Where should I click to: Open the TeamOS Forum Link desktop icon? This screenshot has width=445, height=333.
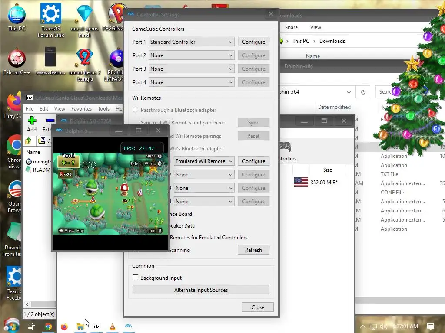pos(50,20)
